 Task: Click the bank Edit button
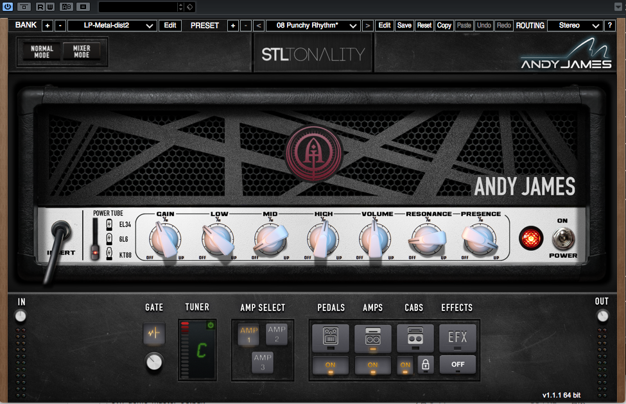tap(170, 26)
